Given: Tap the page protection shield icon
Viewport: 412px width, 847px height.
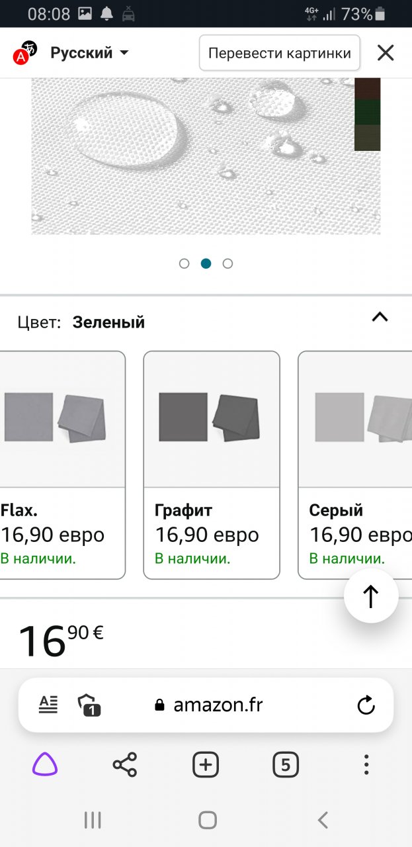Looking at the screenshot, I should (x=89, y=705).
